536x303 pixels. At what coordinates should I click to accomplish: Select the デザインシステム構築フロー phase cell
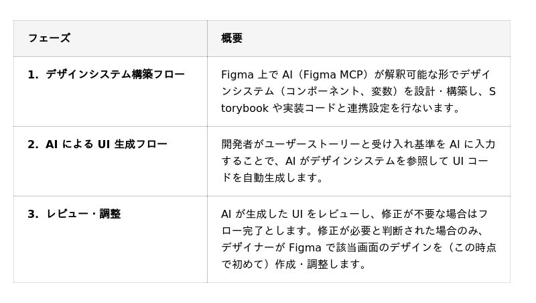pos(115,74)
